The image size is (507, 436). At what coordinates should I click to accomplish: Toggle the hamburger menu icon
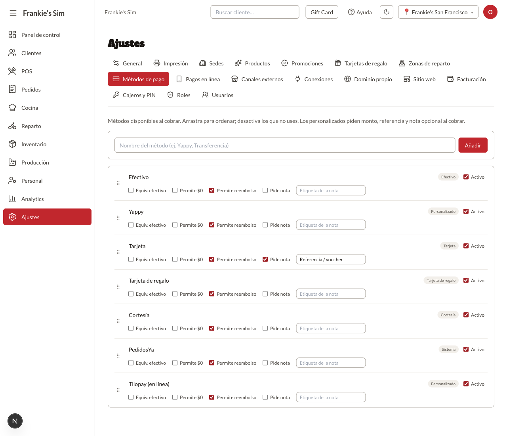[x=13, y=13]
